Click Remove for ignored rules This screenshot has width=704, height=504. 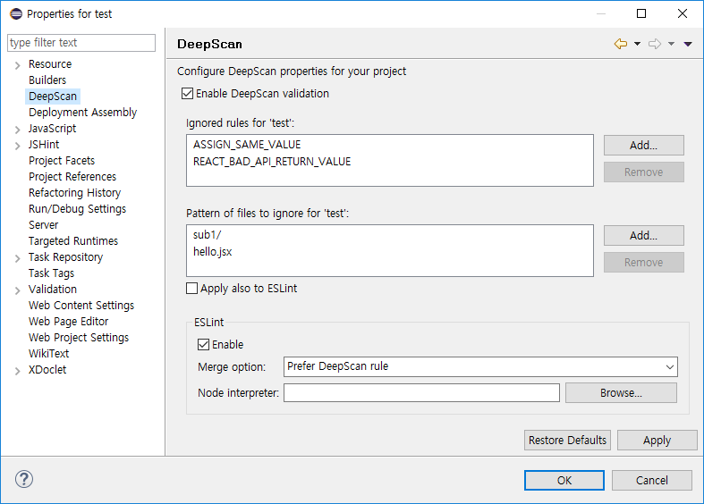click(643, 172)
